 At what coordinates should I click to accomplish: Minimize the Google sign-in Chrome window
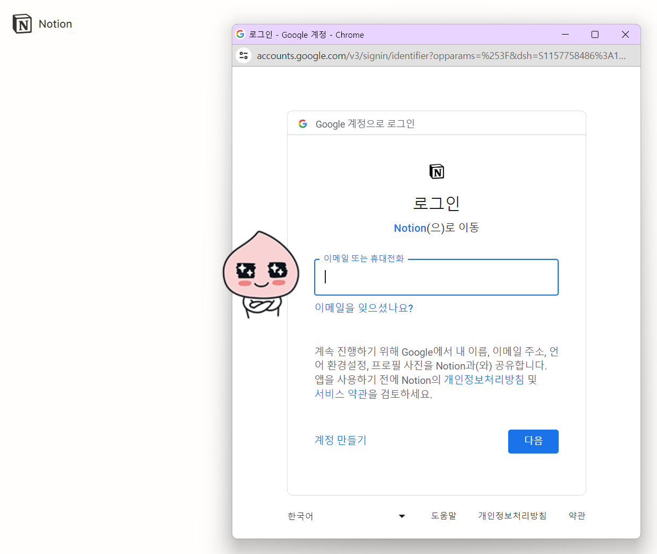click(x=565, y=35)
